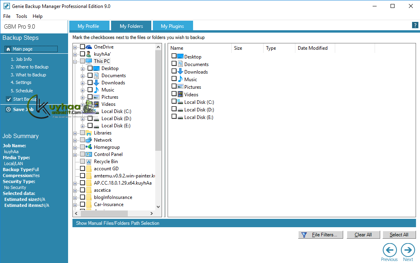
Task: Click Local Disk (D:) drive icon in tree
Action: click(x=96, y=119)
